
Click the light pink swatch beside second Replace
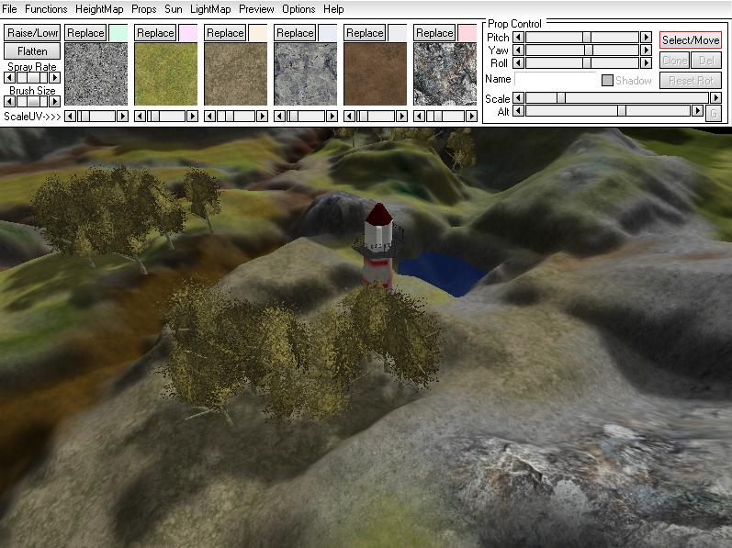[188, 33]
